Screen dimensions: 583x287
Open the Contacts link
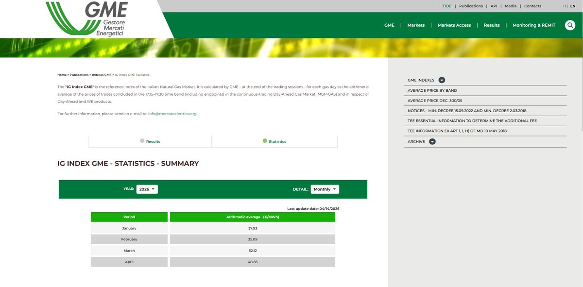point(532,6)
